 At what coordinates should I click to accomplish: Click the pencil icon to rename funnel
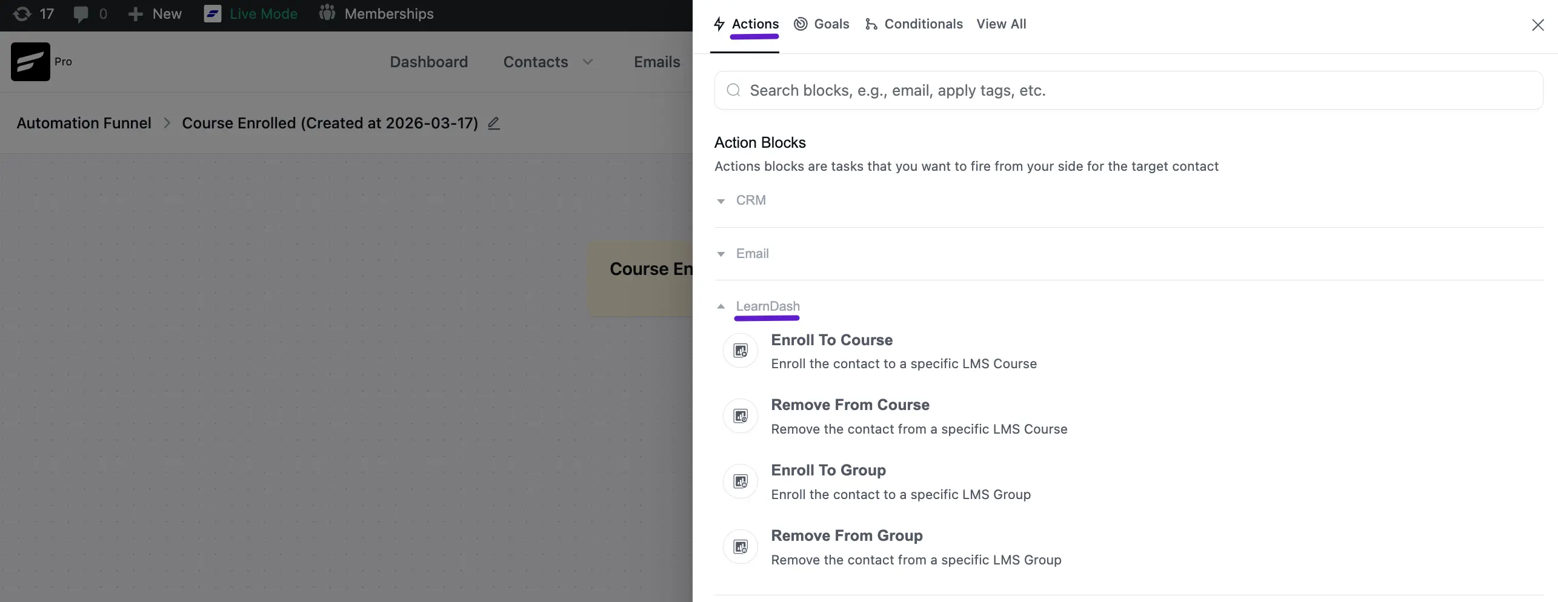click(494, 123)
